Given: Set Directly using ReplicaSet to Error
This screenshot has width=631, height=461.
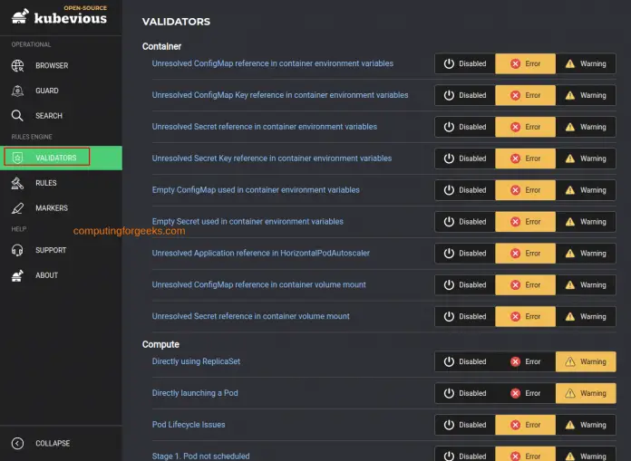Looking at the screenshot, I should pos(525,361).
